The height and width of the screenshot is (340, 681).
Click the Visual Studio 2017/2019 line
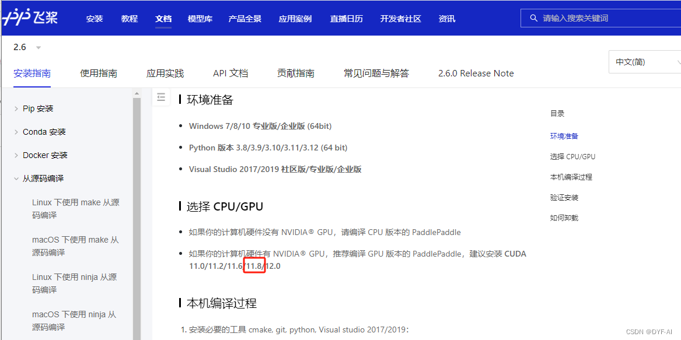click(x=275, y=170)
